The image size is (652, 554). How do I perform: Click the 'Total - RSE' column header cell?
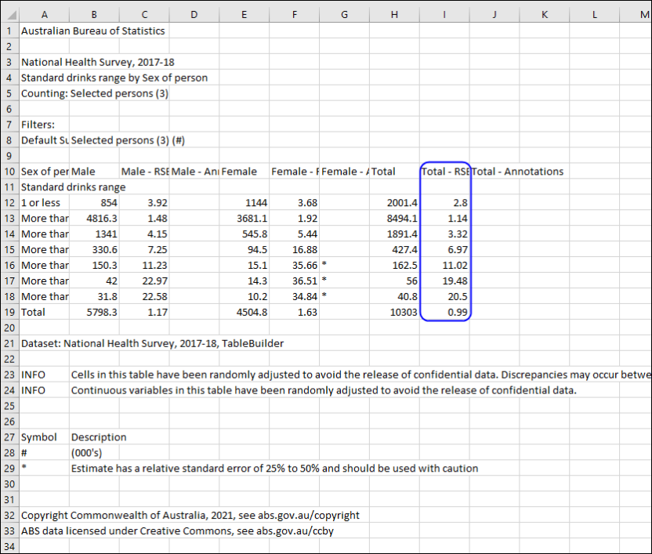tap(444, 171)
